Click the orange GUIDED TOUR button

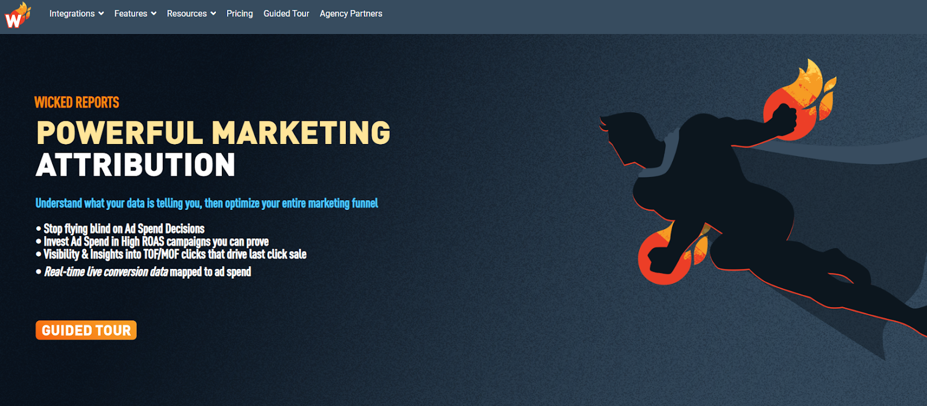tap(86, 330)
